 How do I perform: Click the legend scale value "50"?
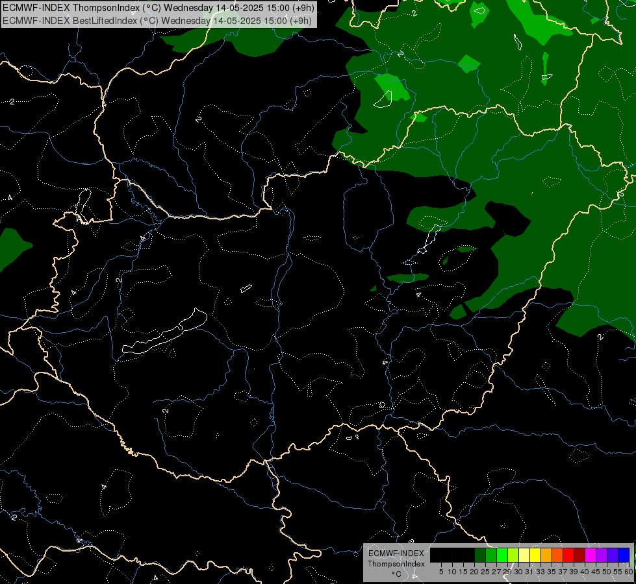(x=606, y=572)
